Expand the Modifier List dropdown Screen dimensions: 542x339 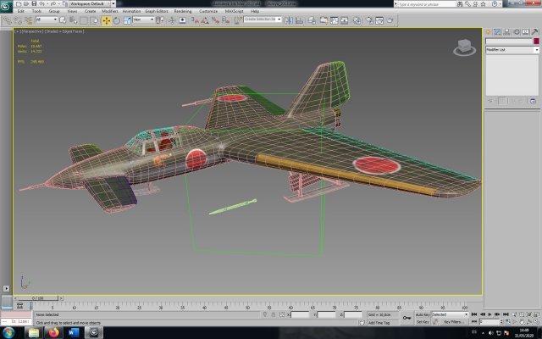[512, 50]
